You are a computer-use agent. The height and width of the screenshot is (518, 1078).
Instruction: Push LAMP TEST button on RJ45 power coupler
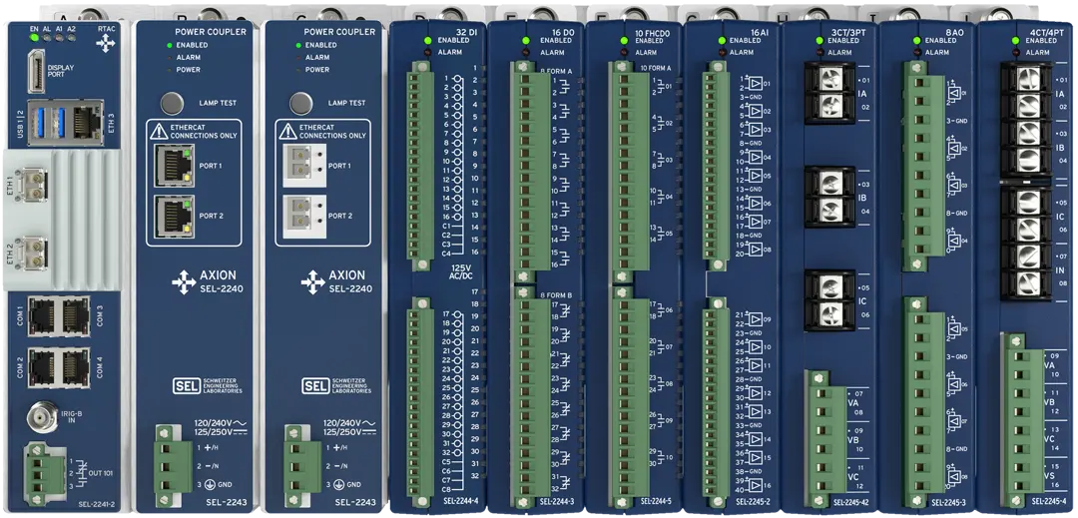click(x=172, y=103)
